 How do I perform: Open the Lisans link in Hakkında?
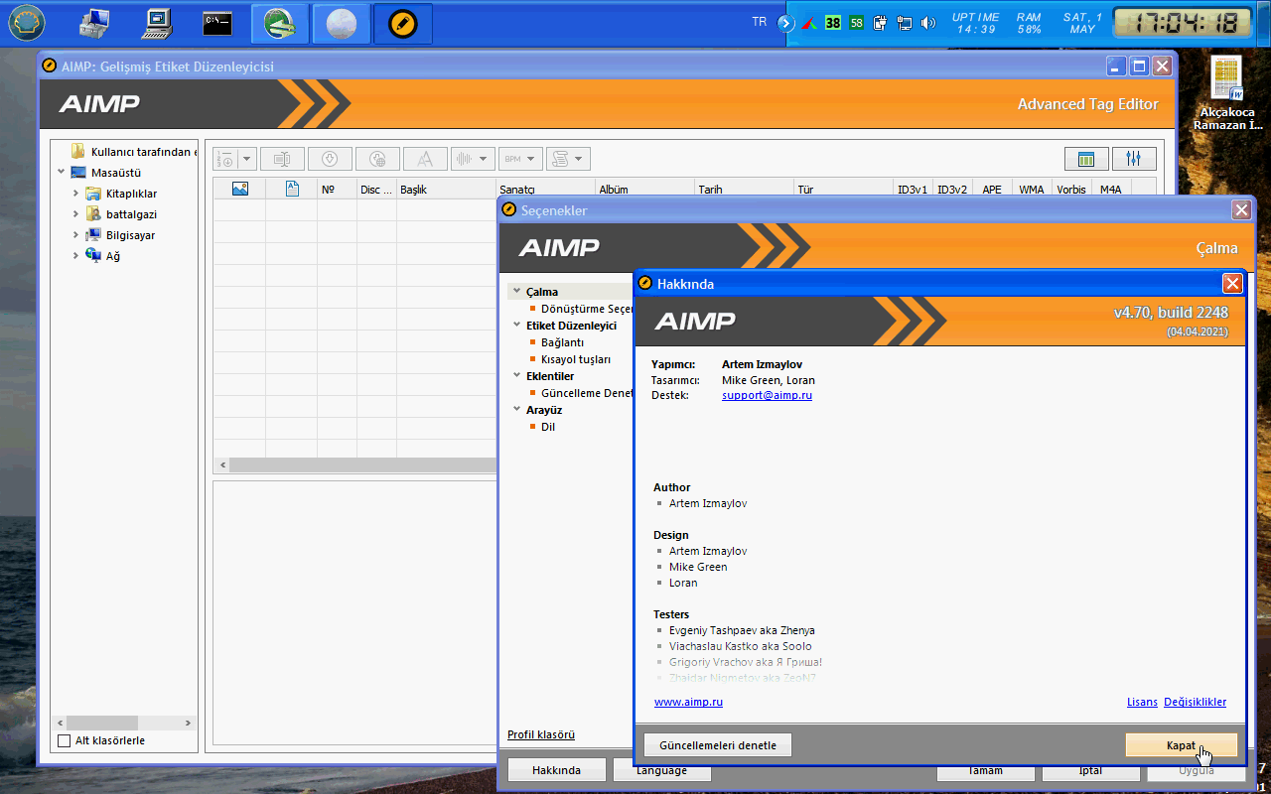coord(1142,702)
